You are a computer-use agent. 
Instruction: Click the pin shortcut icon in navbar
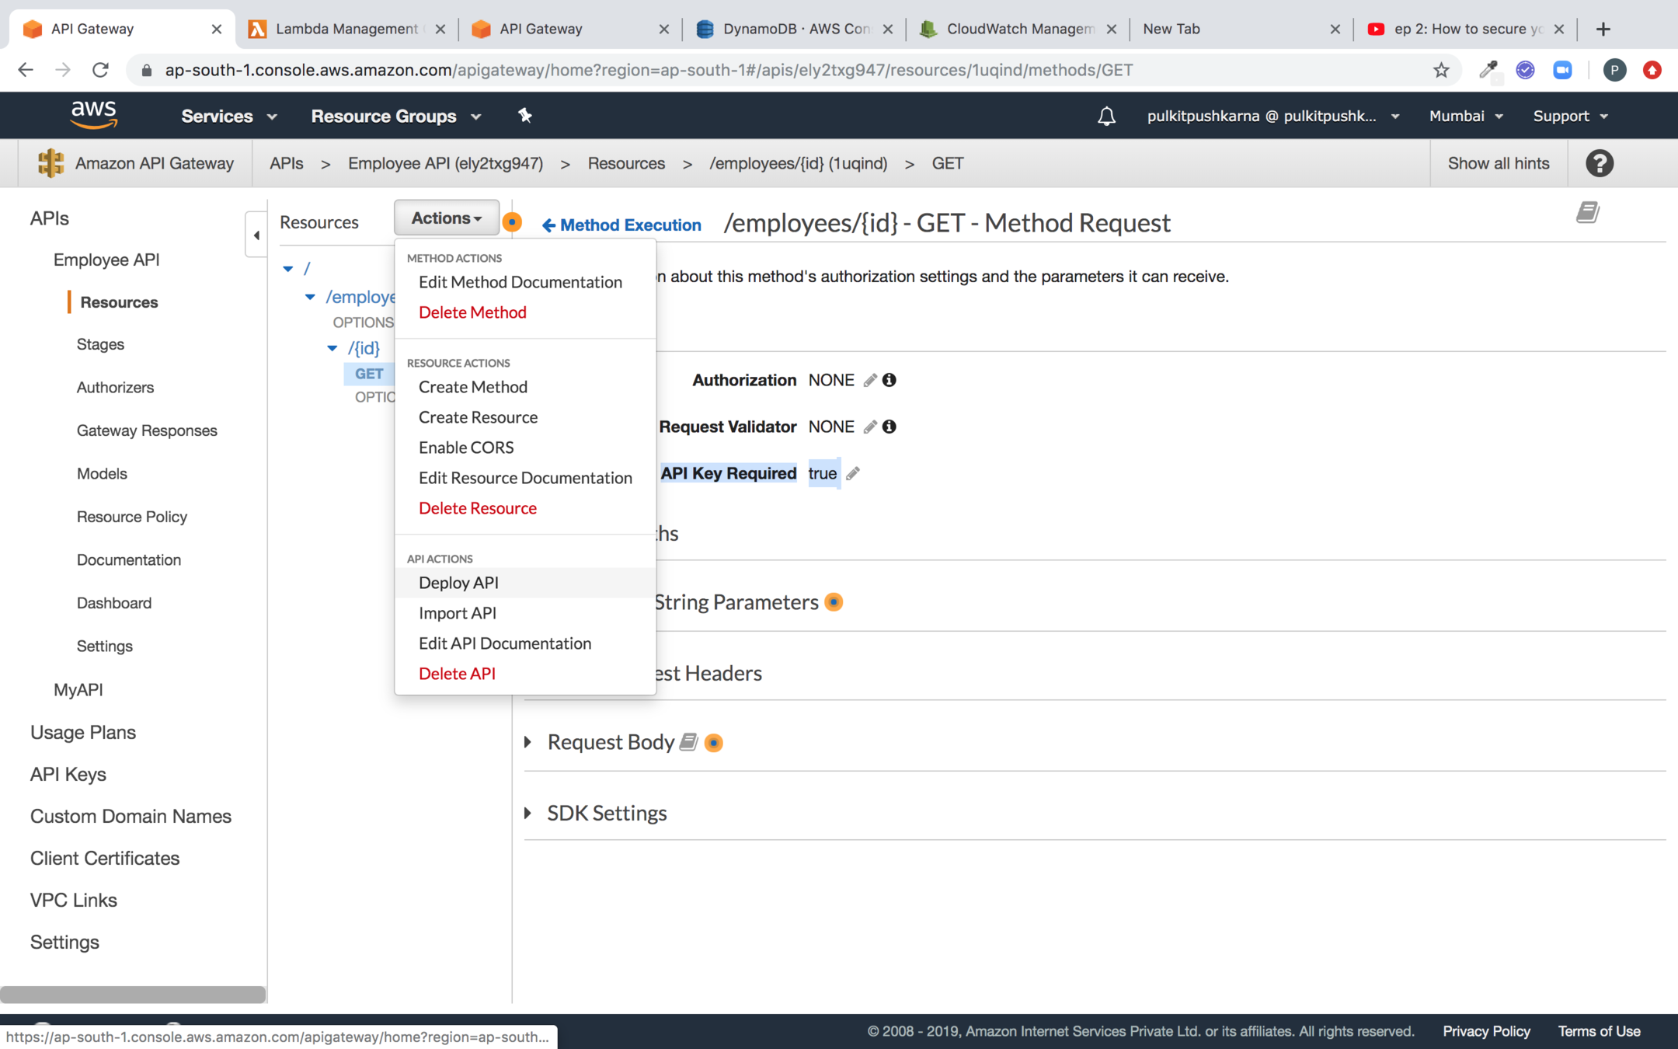click(525, 116)
